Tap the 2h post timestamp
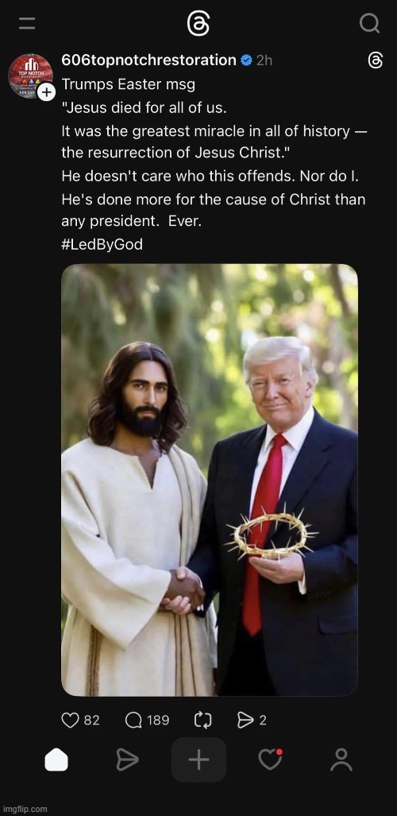 coord(264,61)
